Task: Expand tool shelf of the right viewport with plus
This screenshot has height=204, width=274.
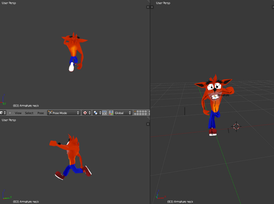Action: (x=152, y=7)
